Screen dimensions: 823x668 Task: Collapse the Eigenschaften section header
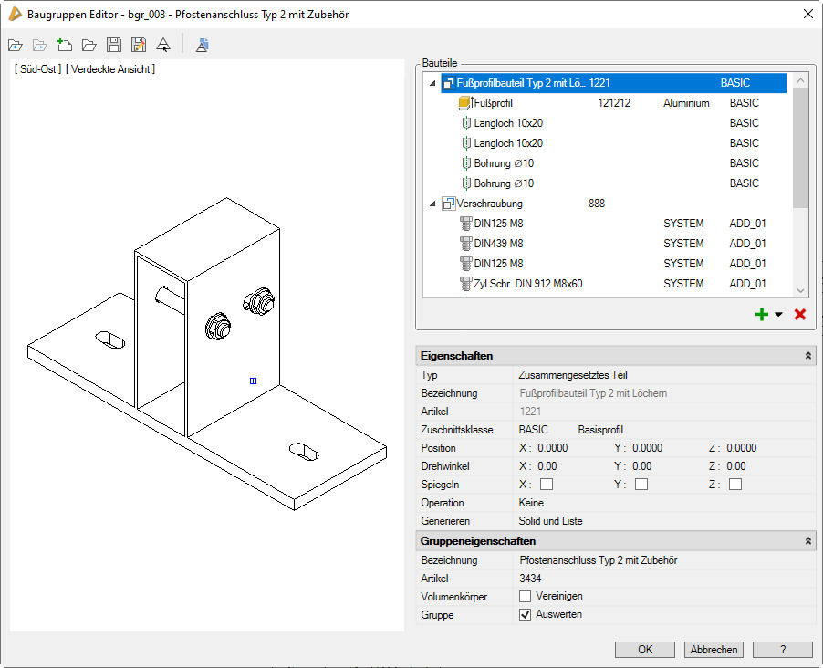click(x=808, y=356)
